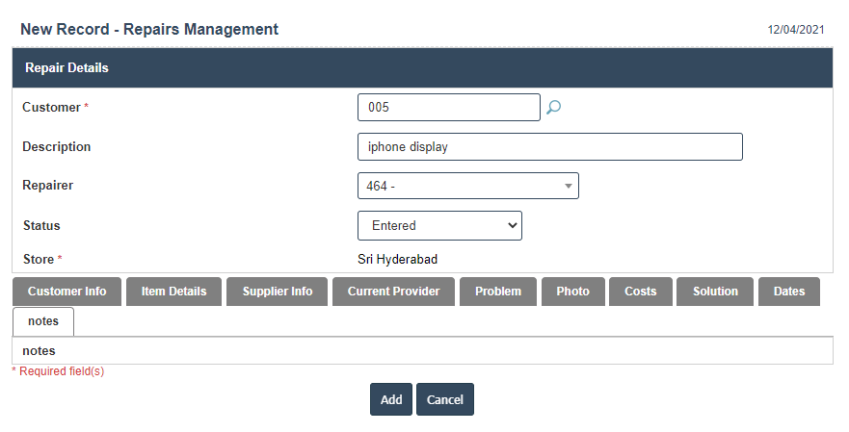849x432 pixels.
Task: Select the active notes tab
Action: pos(43,321)
